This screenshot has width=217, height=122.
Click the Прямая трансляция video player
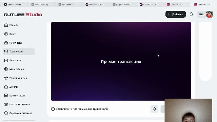(x=121, y=61)
